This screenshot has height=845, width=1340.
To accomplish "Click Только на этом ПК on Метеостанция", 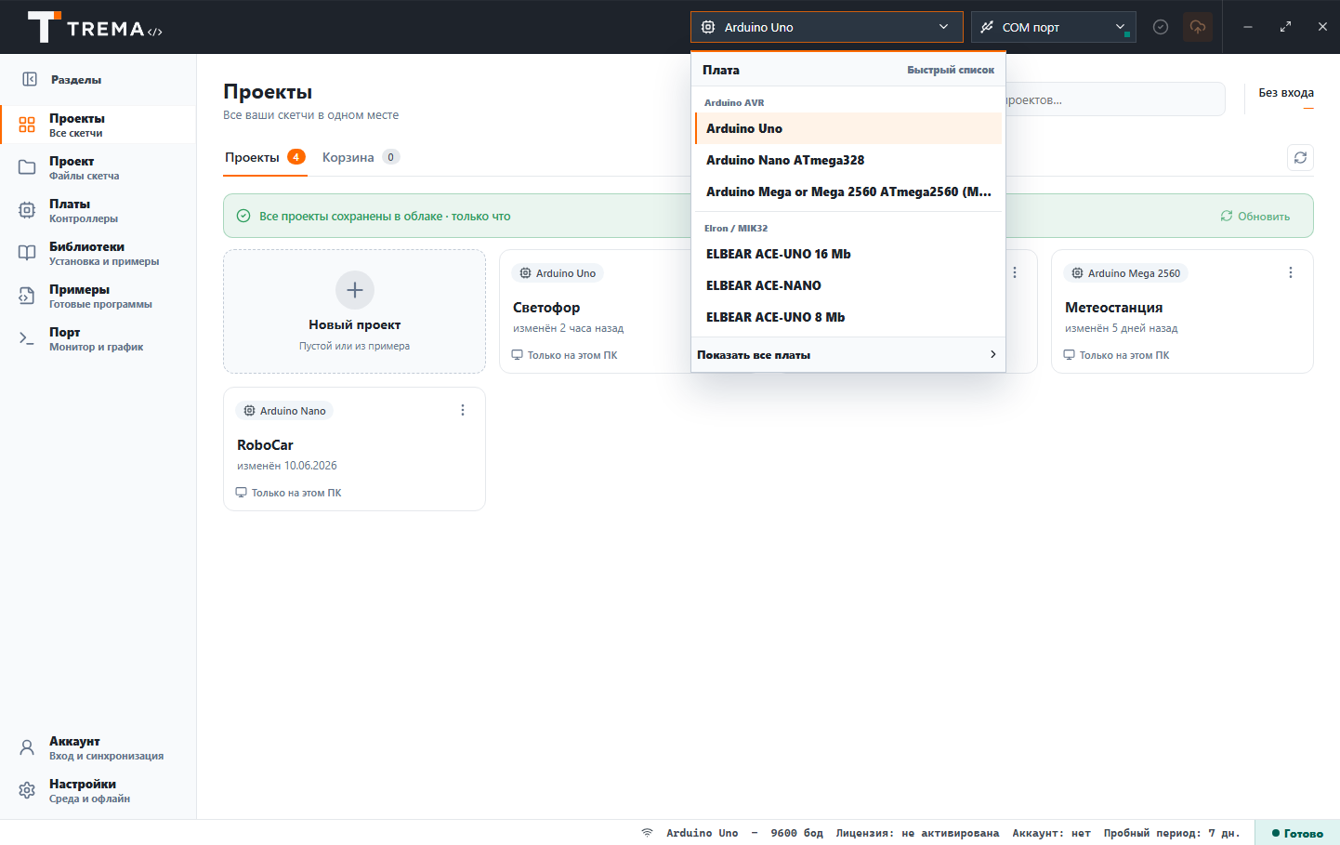I will pos(1116,355).
